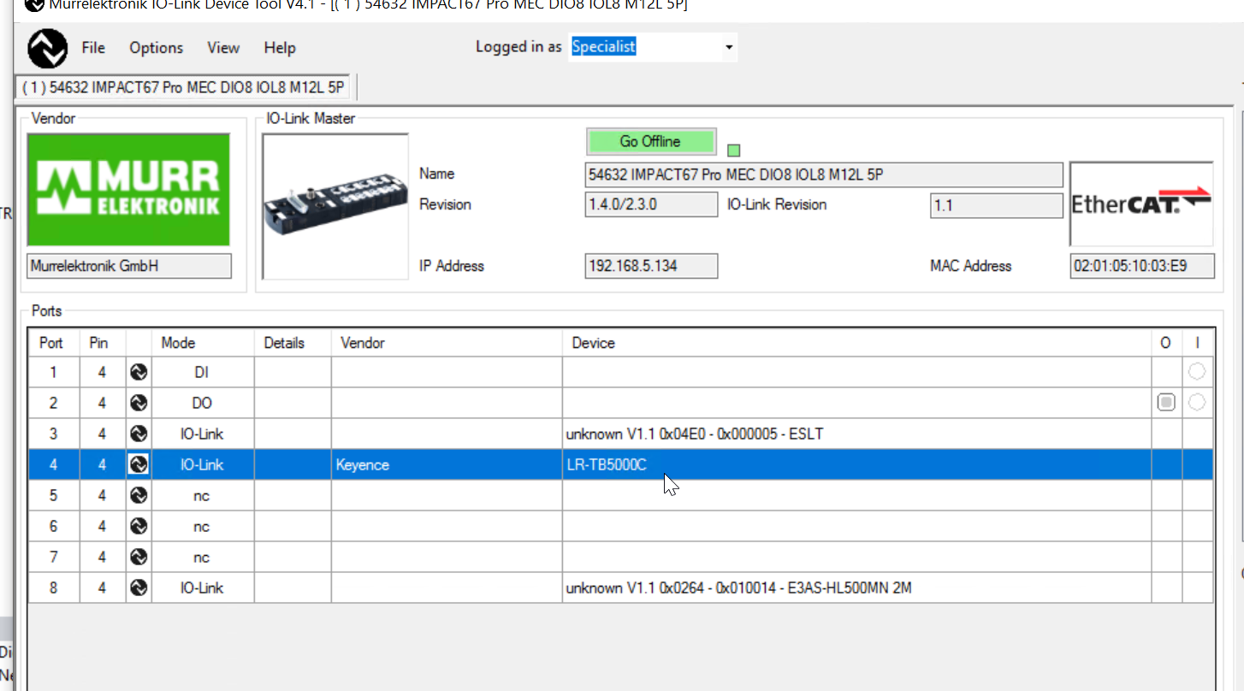Click the IO-Link Revision field 1.1
Screen dimensions: 1244x691
click(x=996, y=205)
